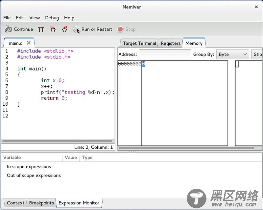Click the Value column header
263x210 pixels.
point(71,157)
